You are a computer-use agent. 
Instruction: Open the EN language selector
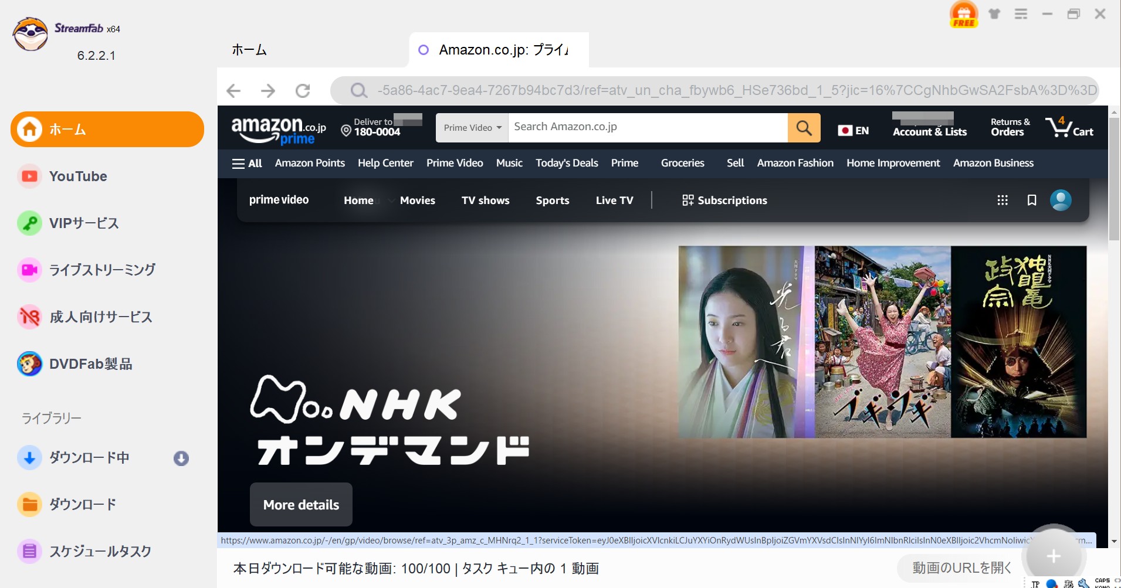coord(854,130)
